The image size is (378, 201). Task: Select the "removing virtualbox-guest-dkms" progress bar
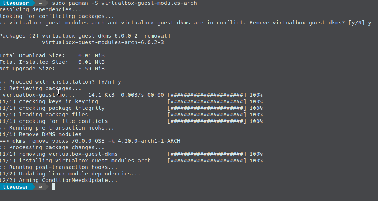click(x=207, y=154)
